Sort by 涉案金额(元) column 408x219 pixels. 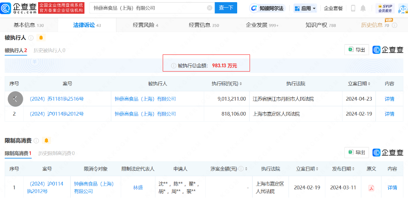coord(246,169)
